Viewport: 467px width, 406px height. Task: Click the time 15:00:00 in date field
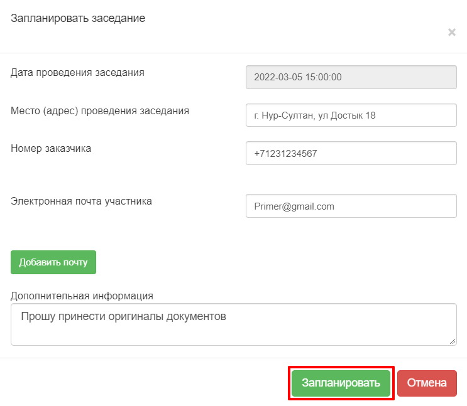coord(324,77)
